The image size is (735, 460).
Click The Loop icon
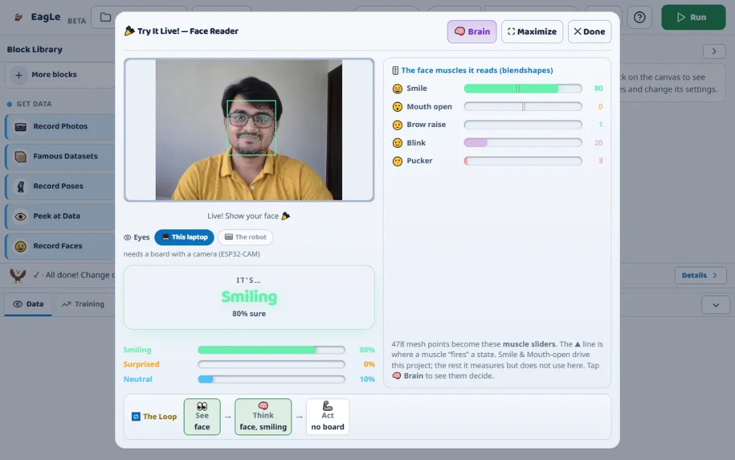click(x=136, y=417)
